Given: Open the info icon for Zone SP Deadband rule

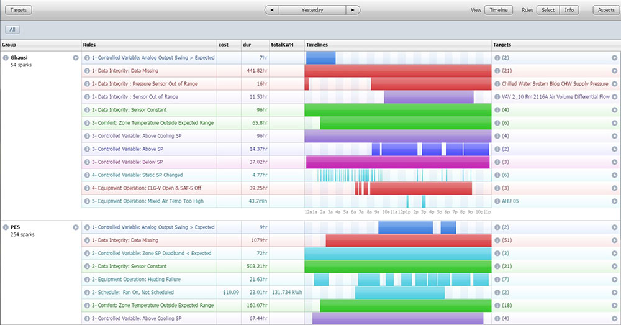Looking at the screenshot, I should point(87,253).
